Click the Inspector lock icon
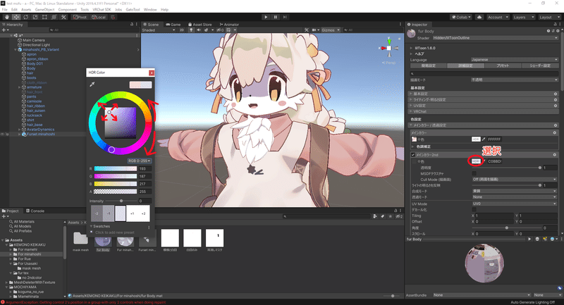The image size is (564, 305). click(x=556, y=25)
